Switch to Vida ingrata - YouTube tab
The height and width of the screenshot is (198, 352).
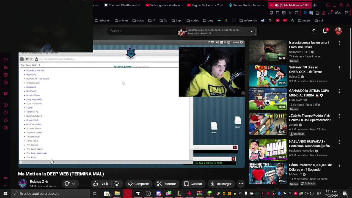163,5
